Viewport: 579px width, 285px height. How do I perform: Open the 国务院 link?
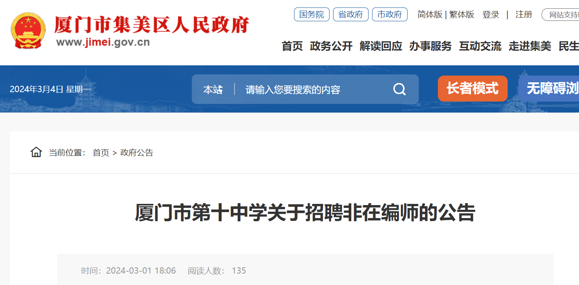(x=312, y=15)
